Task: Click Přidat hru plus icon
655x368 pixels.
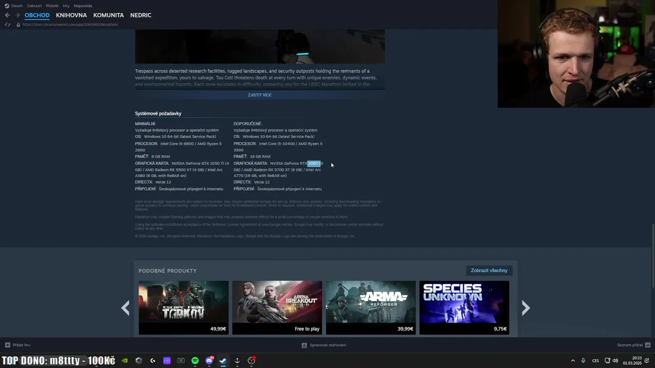Action: click(x=7, y=345)
